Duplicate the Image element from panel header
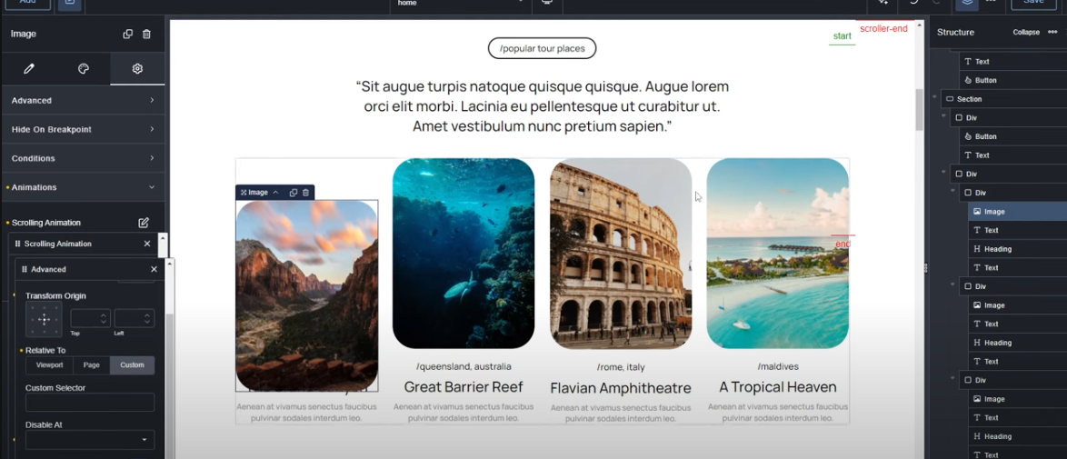The image size is (1067, 459). [127, 34]
